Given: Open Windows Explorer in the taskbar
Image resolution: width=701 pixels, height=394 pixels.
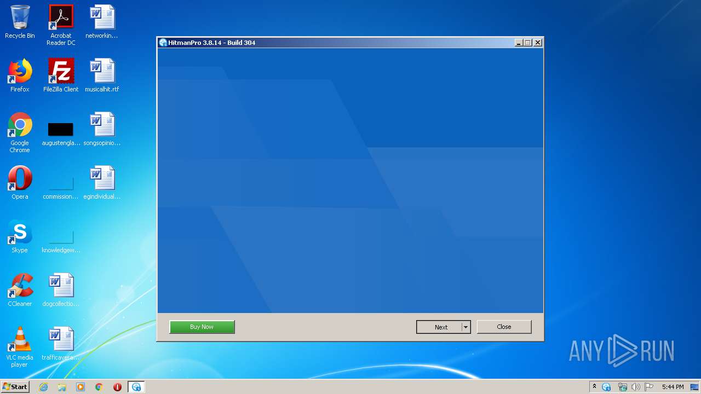Looking at the screenshot, I should pyautogui.click(x=62, y=387).
